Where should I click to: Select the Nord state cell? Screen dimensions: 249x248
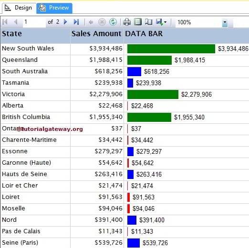(35, 221)
